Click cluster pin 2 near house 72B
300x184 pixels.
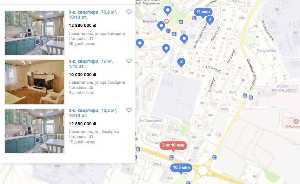[181, 62]
